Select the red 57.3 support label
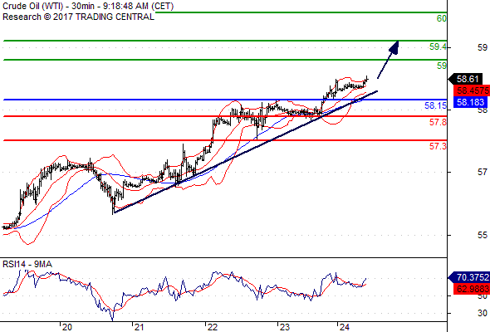This screenshot has height=332, width=490. [438, 146]
